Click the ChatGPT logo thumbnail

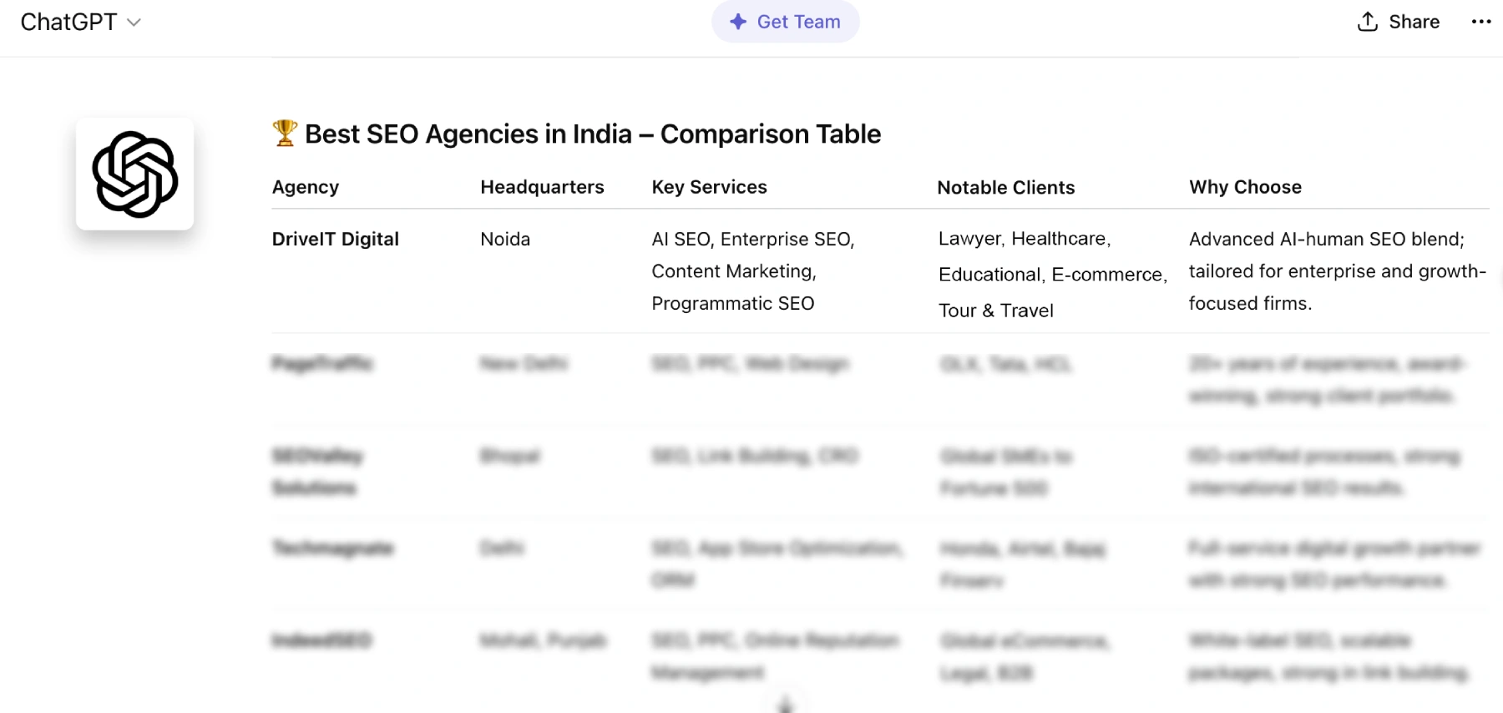tap(135, 174)
